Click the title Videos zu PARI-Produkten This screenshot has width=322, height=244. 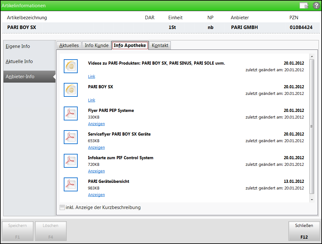(157, 63)
